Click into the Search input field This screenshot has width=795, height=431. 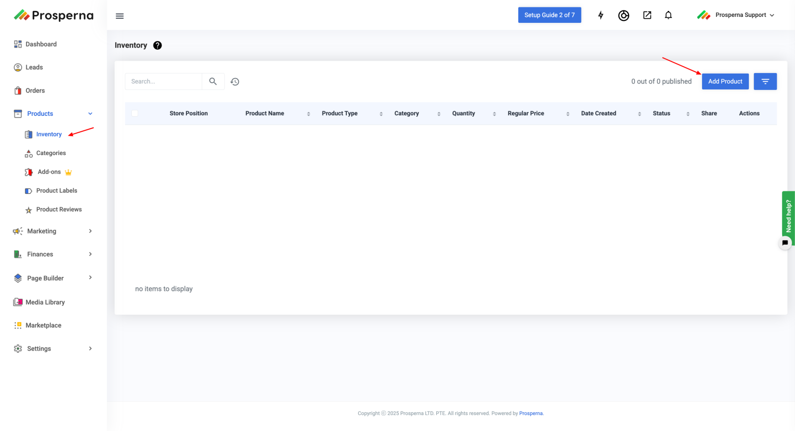click(163, 82)
